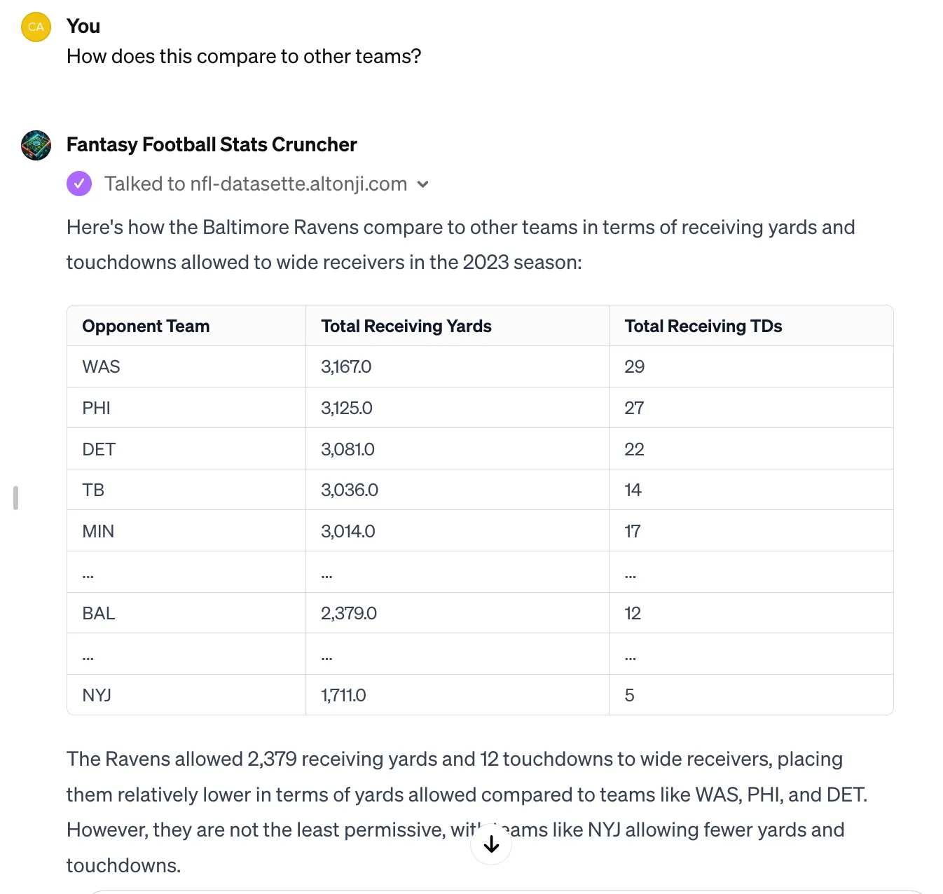
Task: Click the Fantasy Football Stats Cruncher avatar
Action: pos(36,146)
